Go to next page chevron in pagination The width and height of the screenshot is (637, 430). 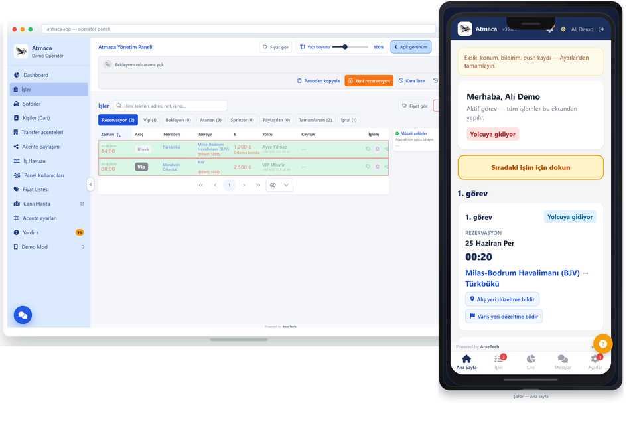(244, 185)
